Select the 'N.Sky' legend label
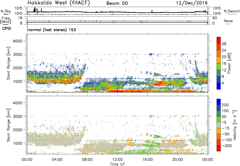The height and width of the screenshot is (166, 240). tap(6, 11)
